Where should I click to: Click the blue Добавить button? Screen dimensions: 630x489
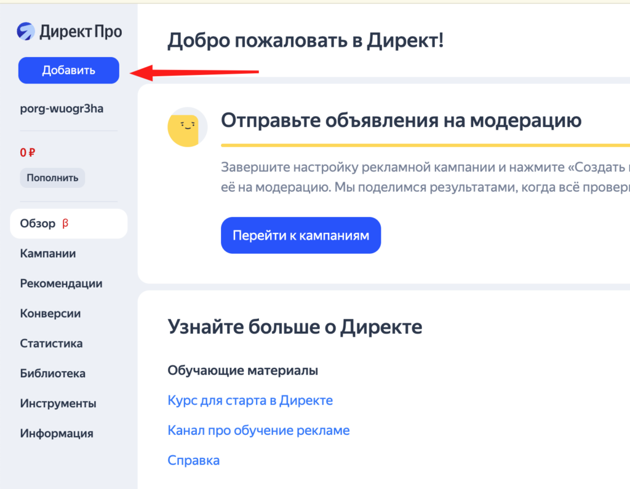pyautogui.click(x=69, y=71)
